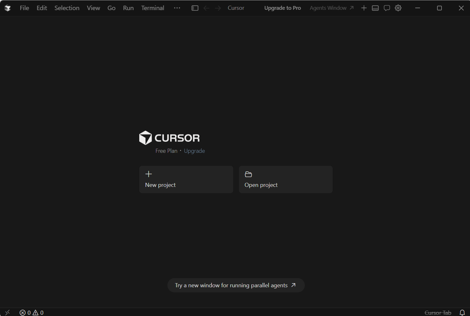This screenshot has width=470, height=316.
Task: Go back with the left arrow
Action: [x=206, y=8]
